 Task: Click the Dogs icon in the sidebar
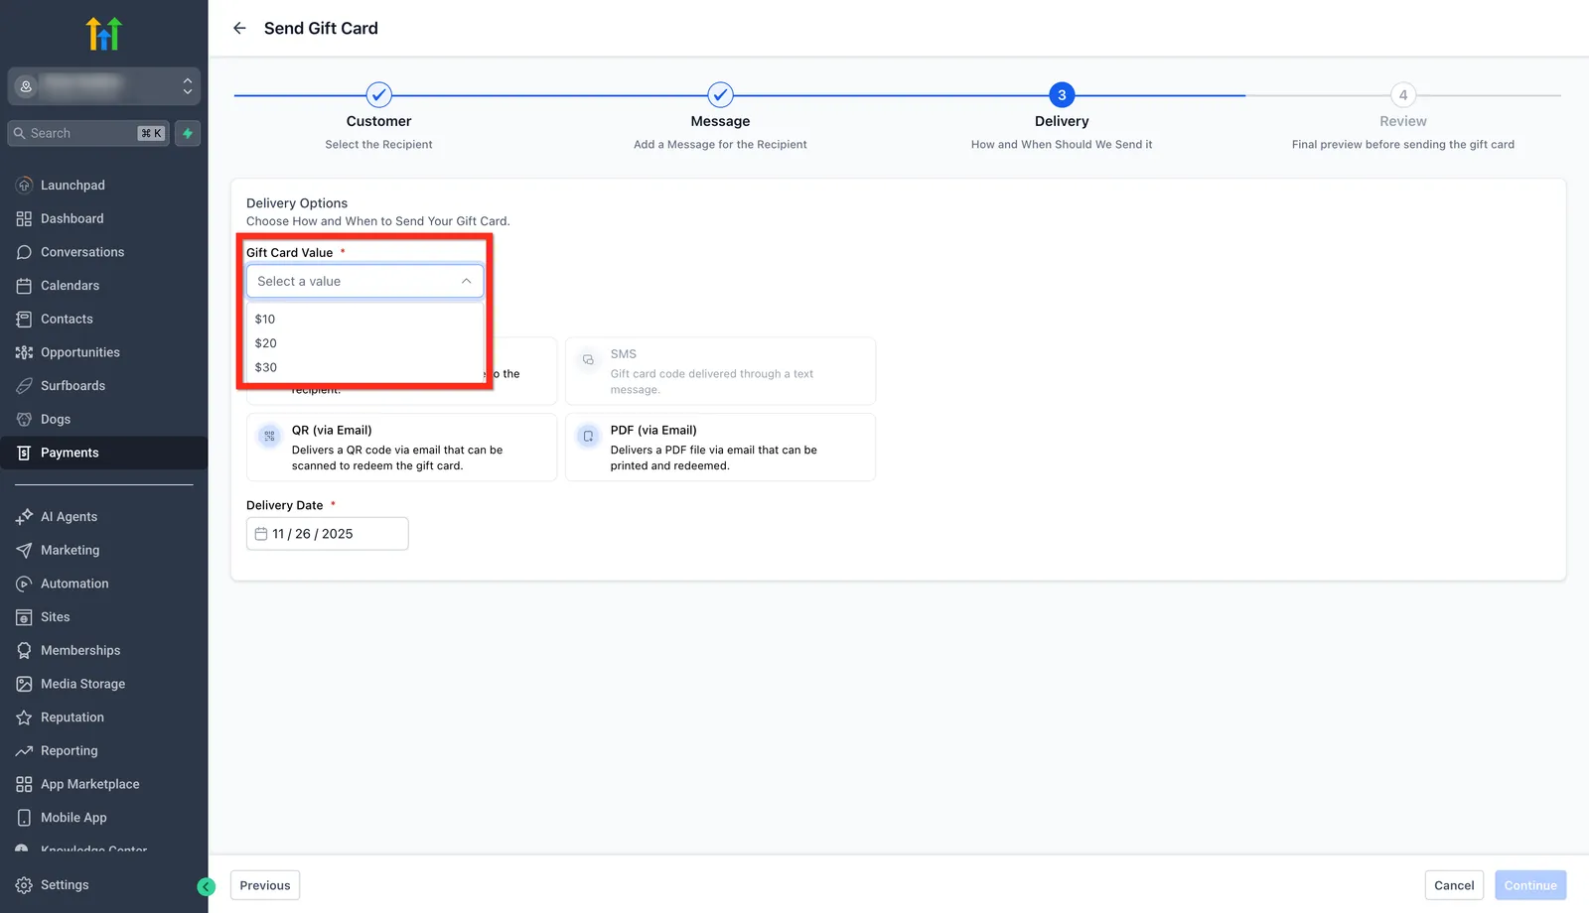(x=24, y=419)
